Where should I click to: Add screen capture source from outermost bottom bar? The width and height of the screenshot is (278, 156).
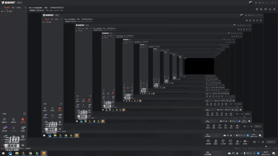pos(208,142)
